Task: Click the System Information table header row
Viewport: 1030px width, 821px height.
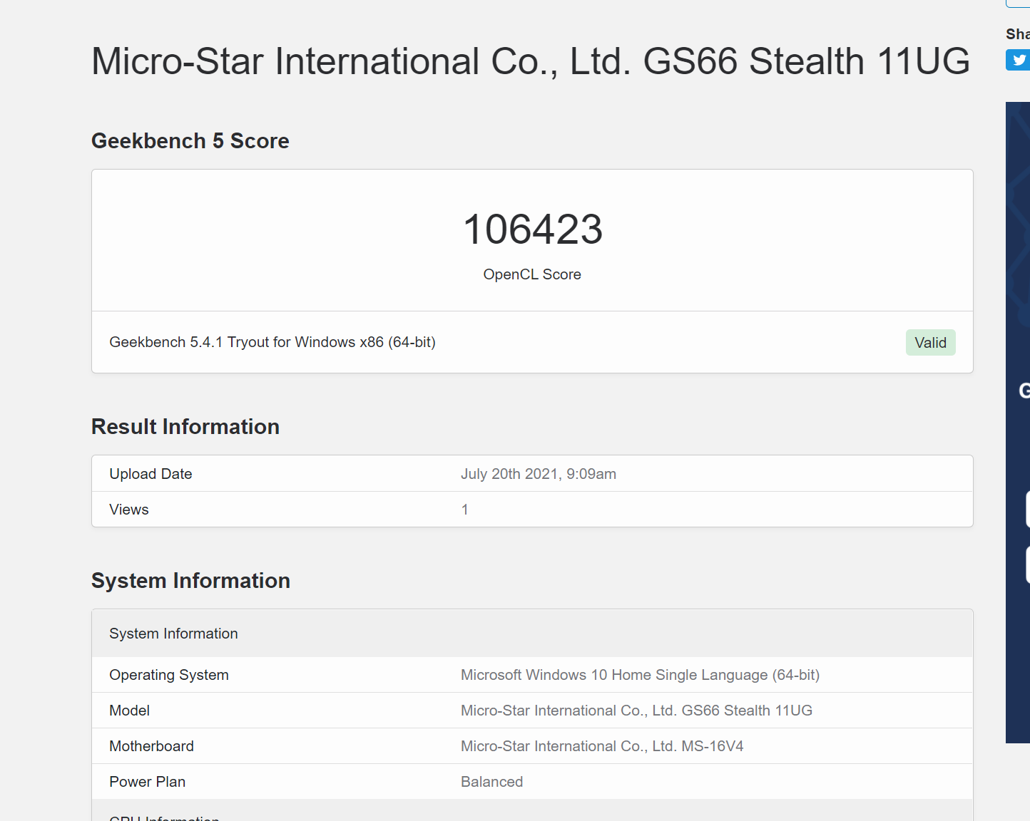Action: click(x=532, y=634)
